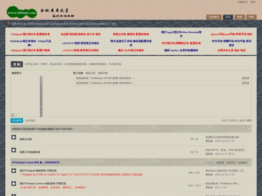Click the star icon beside 组装台式机 forum
Viewport: 262px width, 196px height.
point(14,137)
